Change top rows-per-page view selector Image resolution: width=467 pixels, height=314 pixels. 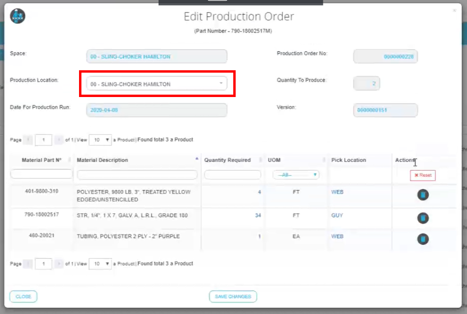click(x=100, y=140)
